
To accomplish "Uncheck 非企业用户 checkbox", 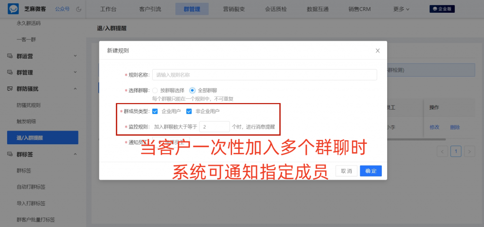I will pos(189,111).
